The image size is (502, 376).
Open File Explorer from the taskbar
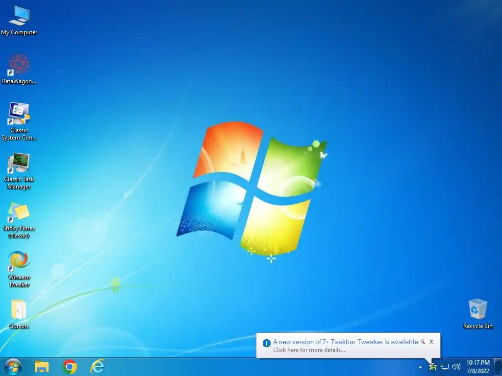(42, 367)
